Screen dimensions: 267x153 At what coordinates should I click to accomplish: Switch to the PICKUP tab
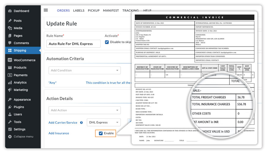[x=94, y=11]
